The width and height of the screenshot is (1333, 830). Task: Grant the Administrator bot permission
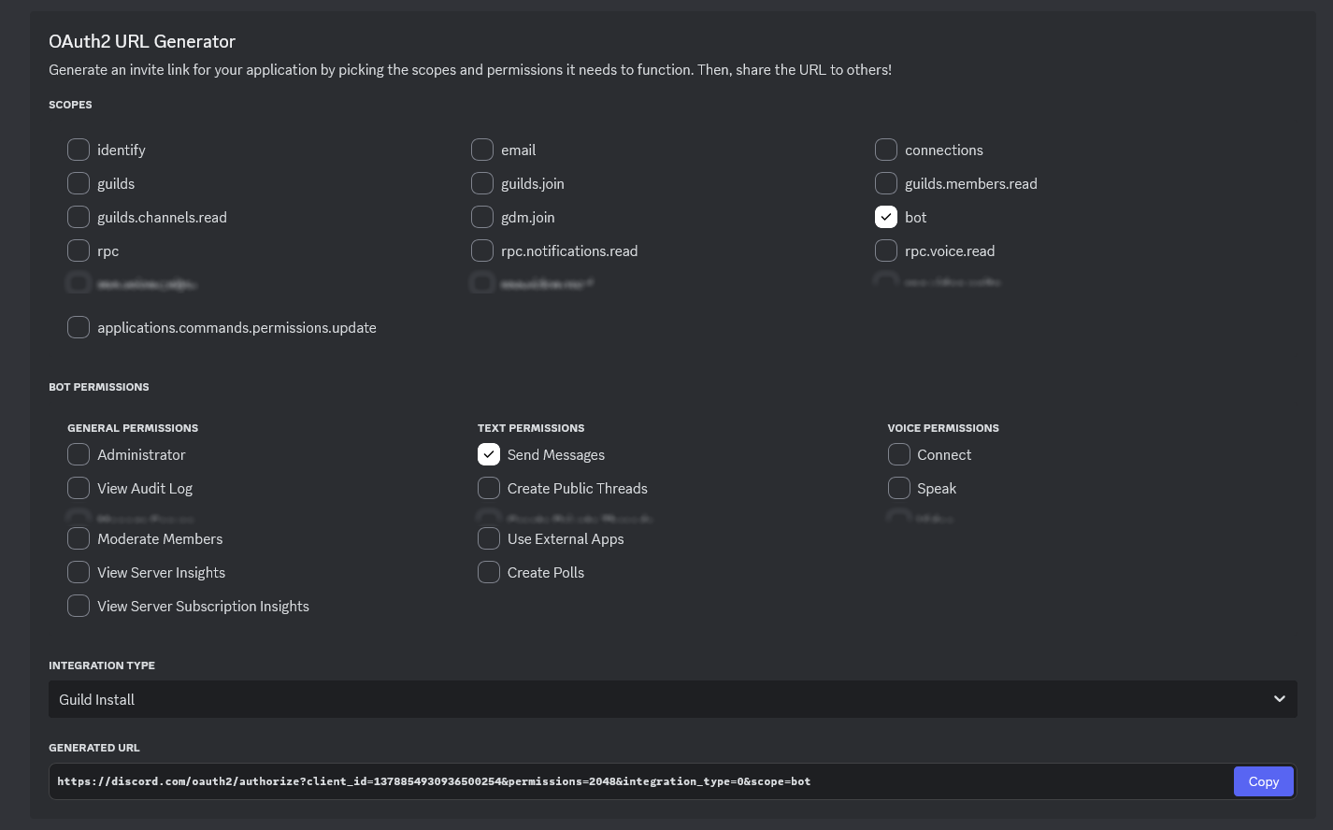[79, 454]
